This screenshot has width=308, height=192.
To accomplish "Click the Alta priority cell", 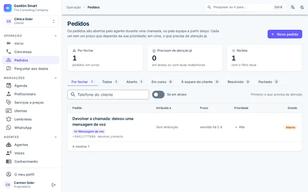I will [x=240, y=127].
